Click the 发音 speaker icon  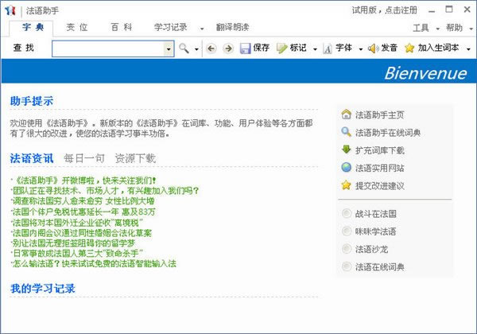(x=374, y=48)
